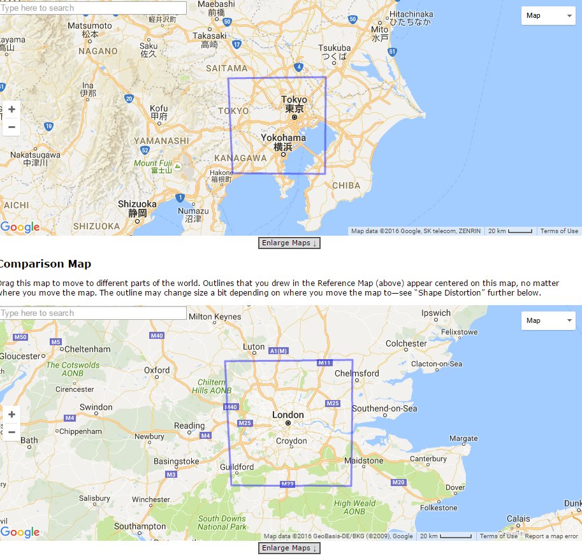This screenshot has width=582, height=558.
Task: Open map type dropdown on comparison map
Action: tap(548, 320)
